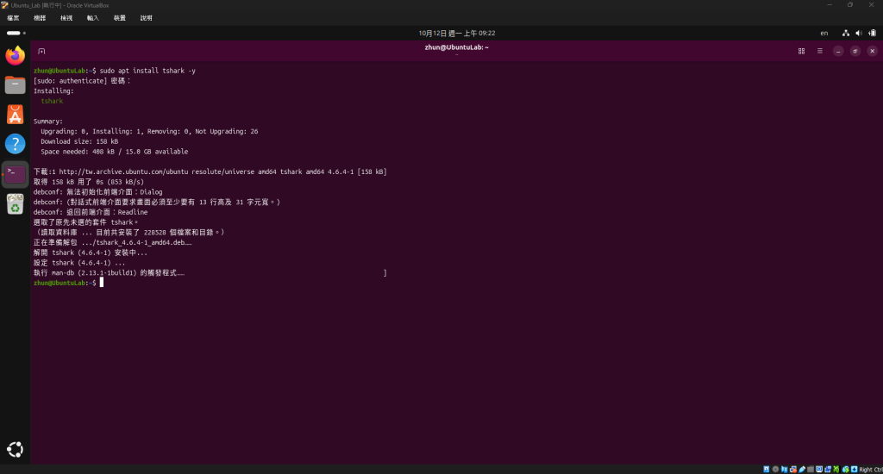The image size is (883, 474).
Task: Click the last terminal prompt with cursor
Action: (x=68, y=284)
